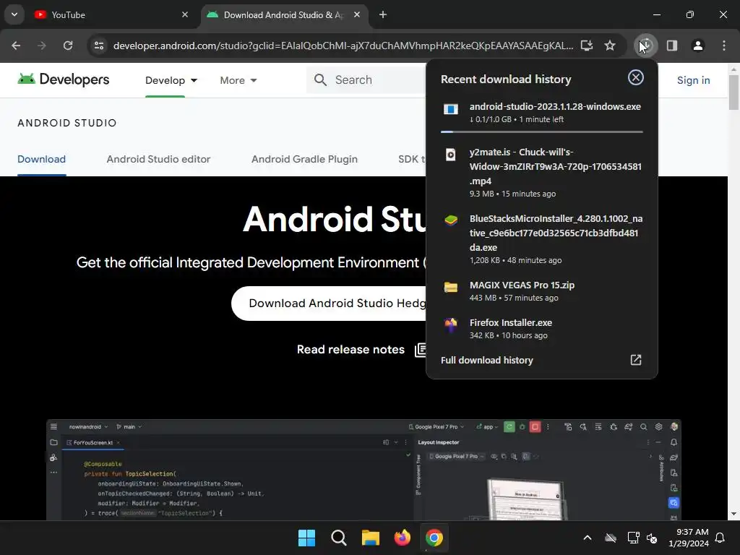The width and height of the screenshot is (740, 555).
Task: Select the Download Android Studio browser tab
Action: pos(283,14)
